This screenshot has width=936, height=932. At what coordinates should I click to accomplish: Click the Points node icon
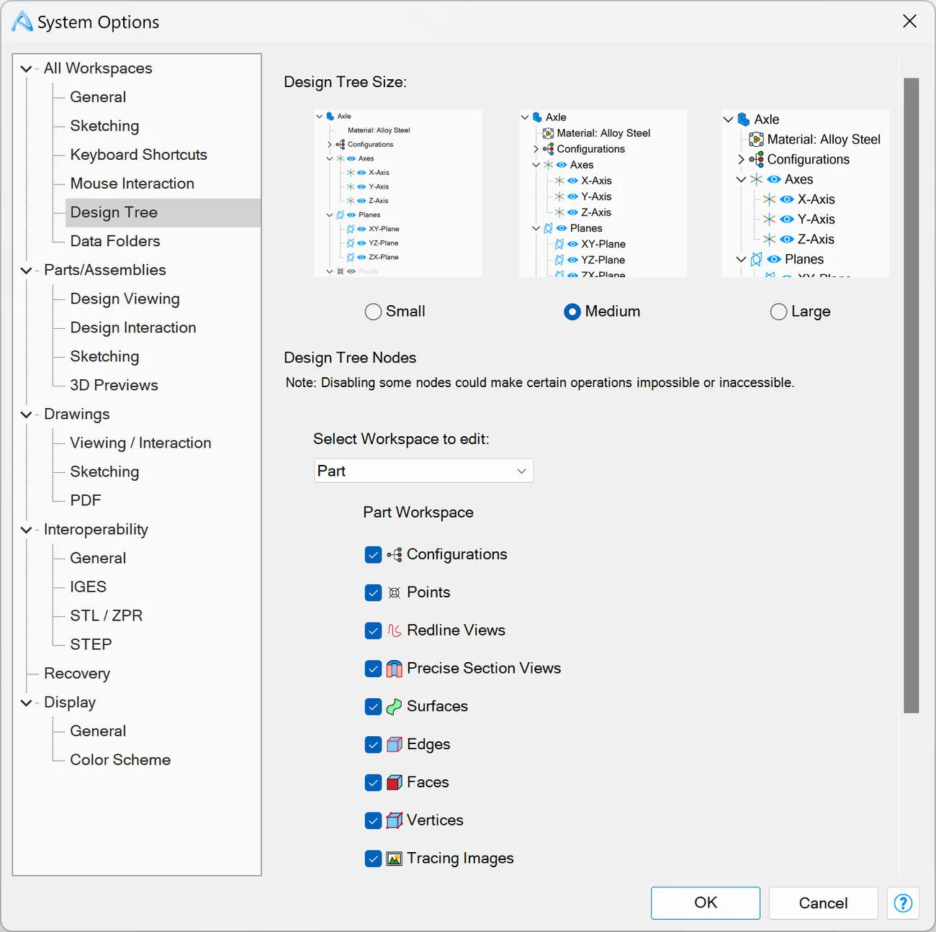(x=394, y=592)
